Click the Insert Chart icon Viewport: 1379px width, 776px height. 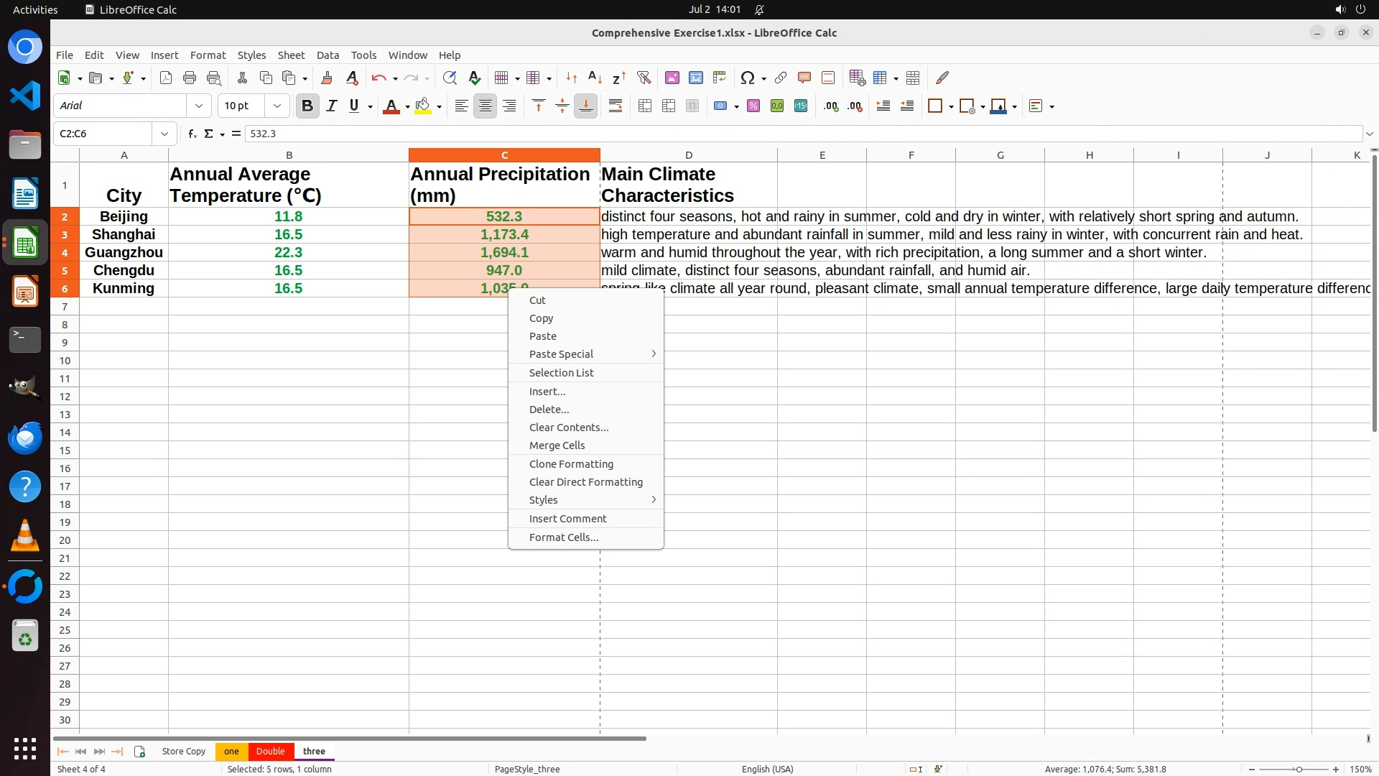tap(695, 78)
